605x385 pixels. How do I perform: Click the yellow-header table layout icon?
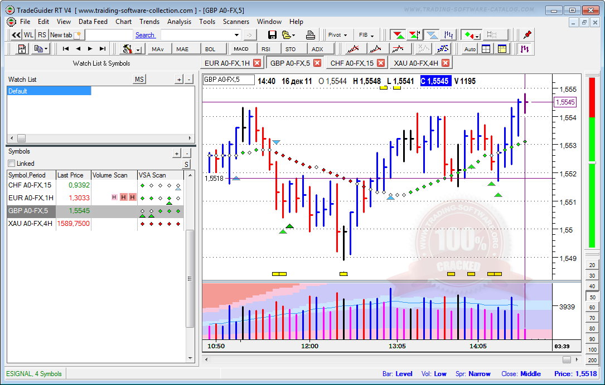pos(502,49)
